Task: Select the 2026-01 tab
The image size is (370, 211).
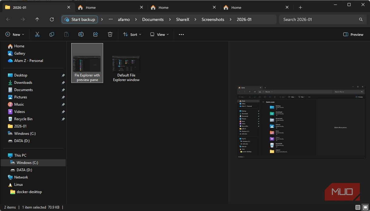Action: pos(38,7)
